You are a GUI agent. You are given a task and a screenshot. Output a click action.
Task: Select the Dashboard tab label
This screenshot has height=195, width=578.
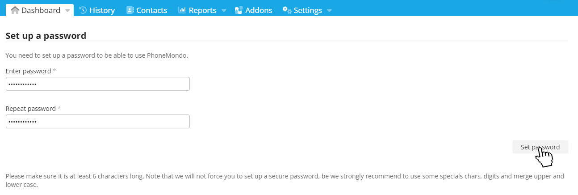click(41, 10)
